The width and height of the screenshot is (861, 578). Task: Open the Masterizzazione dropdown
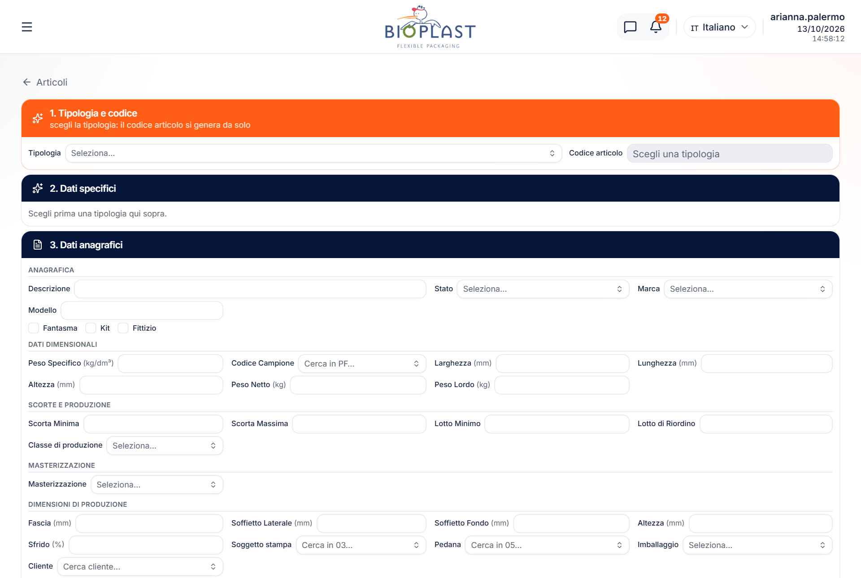pyautogui.click(x=157, y=485)
